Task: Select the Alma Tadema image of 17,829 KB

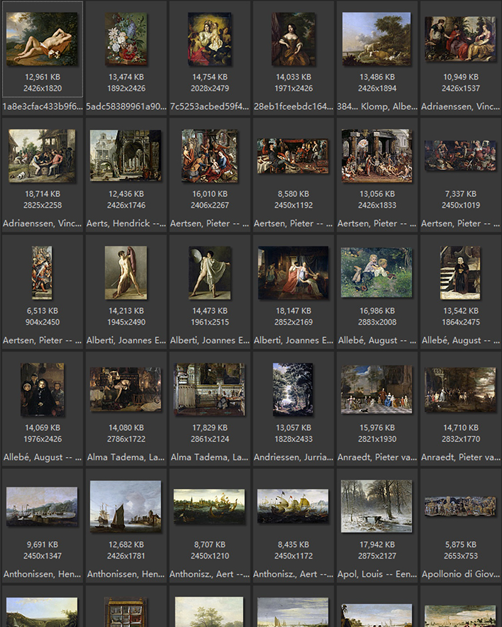Action: pos(209,389)
